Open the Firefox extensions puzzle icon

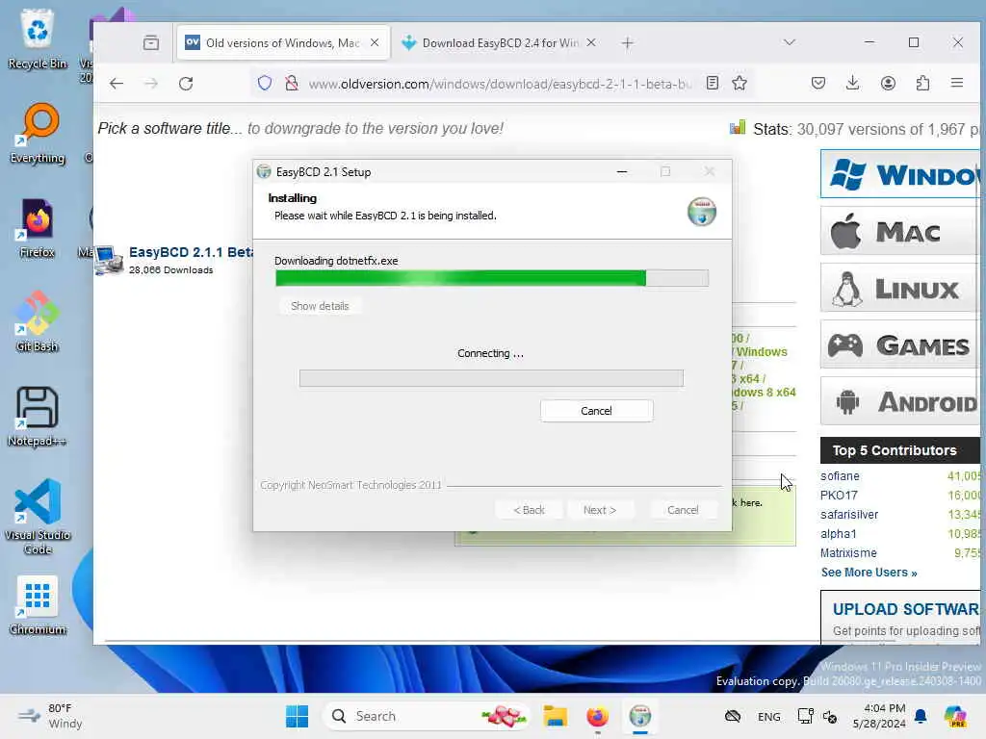click(x=922, y=83)
